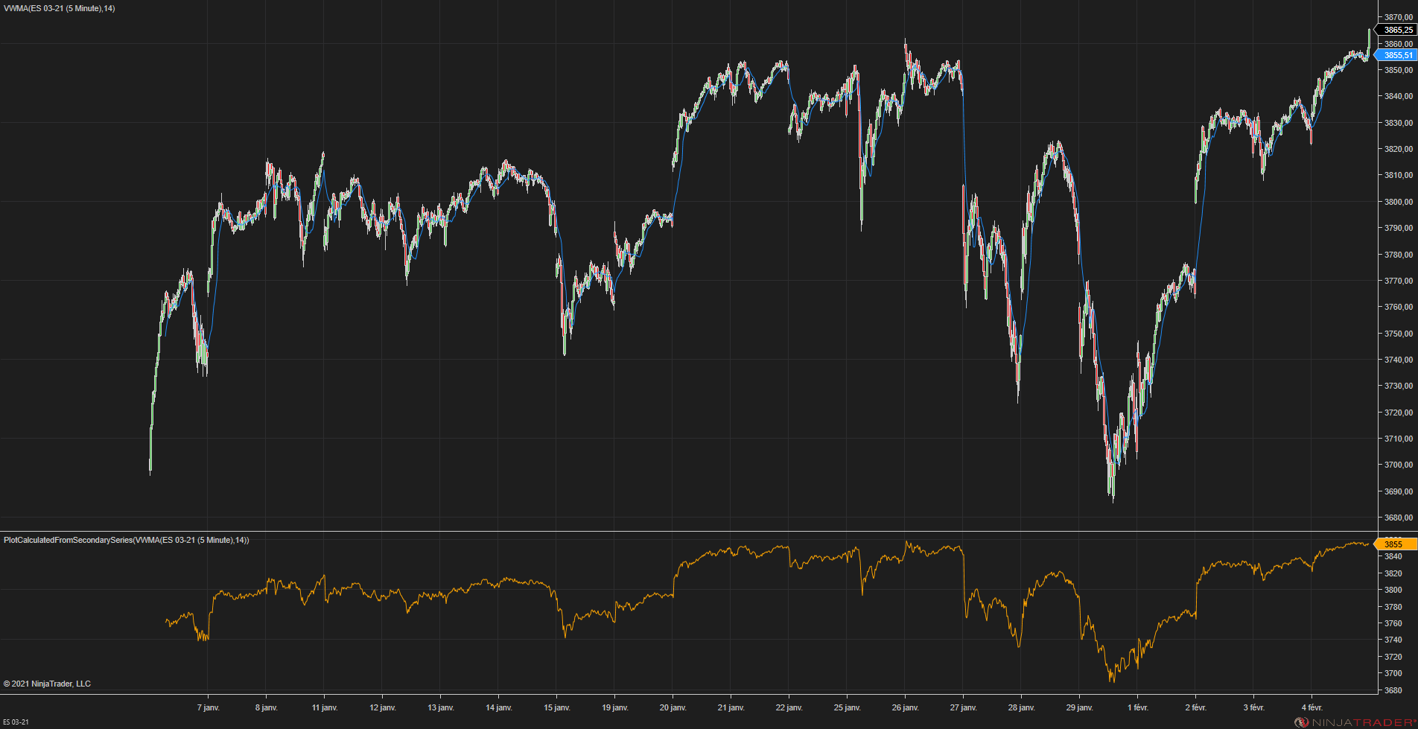The image size is (1418, 729).
Task: Click the 3680,00 price axis label
Action: (1399, 518)
